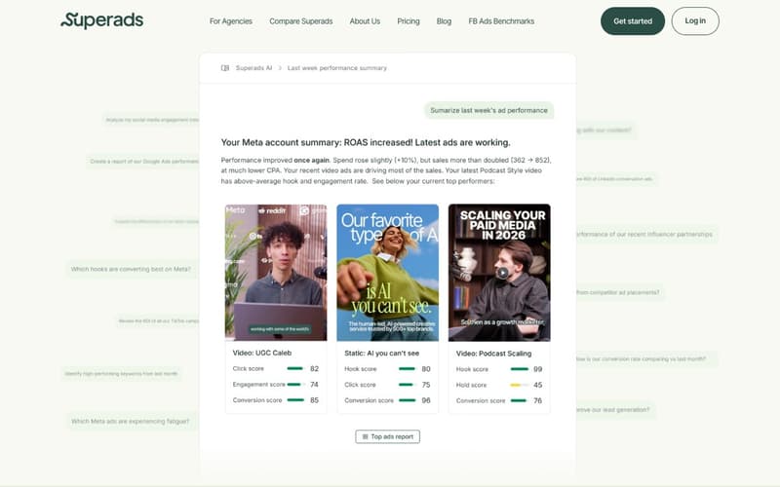Click Podcast Scaling Conversion score value 76
Screen dimensions: 780x487
click(538, 400)
